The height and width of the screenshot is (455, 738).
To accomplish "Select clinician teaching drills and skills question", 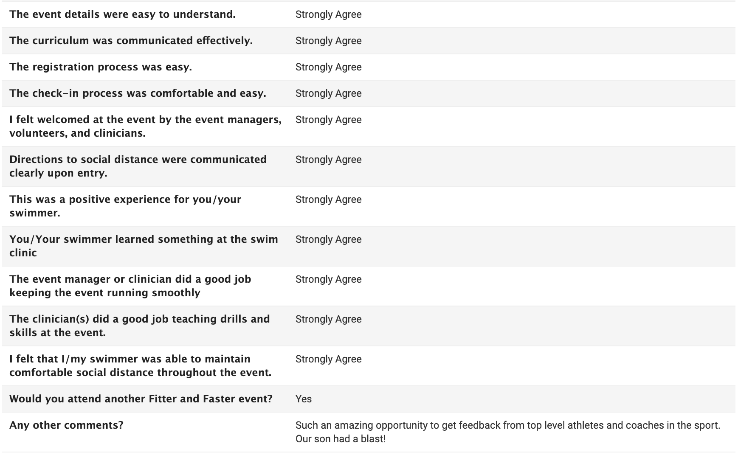I will 140,326.
